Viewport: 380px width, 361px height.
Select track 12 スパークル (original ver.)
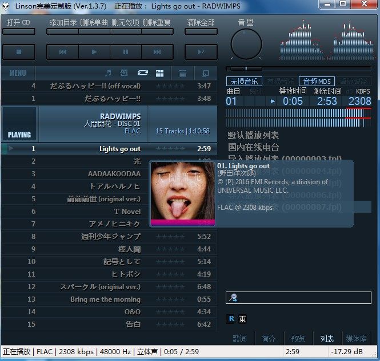pos(109,287)
